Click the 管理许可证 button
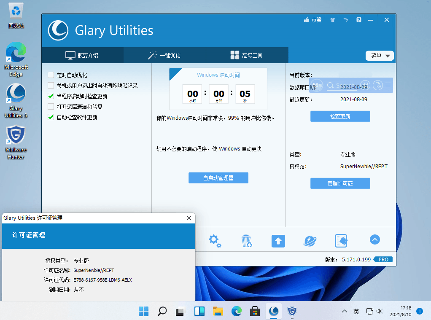The image size is (431, 320). 340,183
